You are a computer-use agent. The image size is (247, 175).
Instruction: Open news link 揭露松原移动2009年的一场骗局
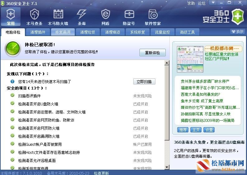(x=207, y=120)
